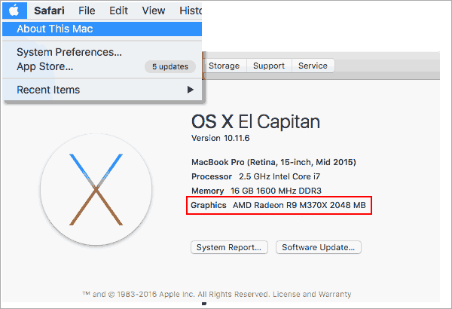Click the El Capitan X logo
452x309 pixels.
(x=96, y=190)
